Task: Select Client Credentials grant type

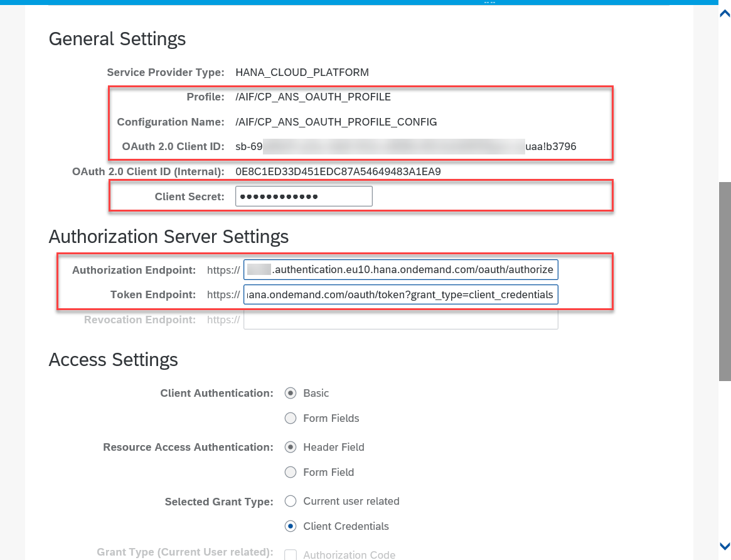Action: click(291, 526)
